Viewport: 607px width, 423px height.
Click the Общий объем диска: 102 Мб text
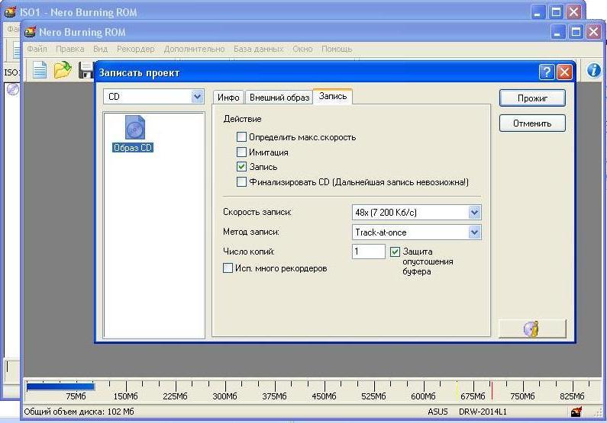tap(79, 412)
